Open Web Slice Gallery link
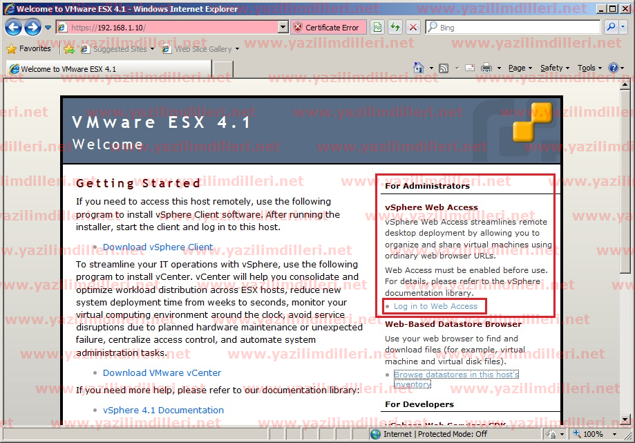The height and width of the screenshot is (443, 635). coord(197,49)
